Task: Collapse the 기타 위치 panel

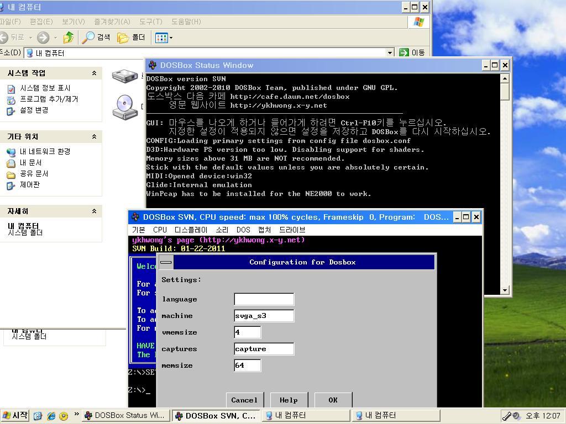Action: 94,137
